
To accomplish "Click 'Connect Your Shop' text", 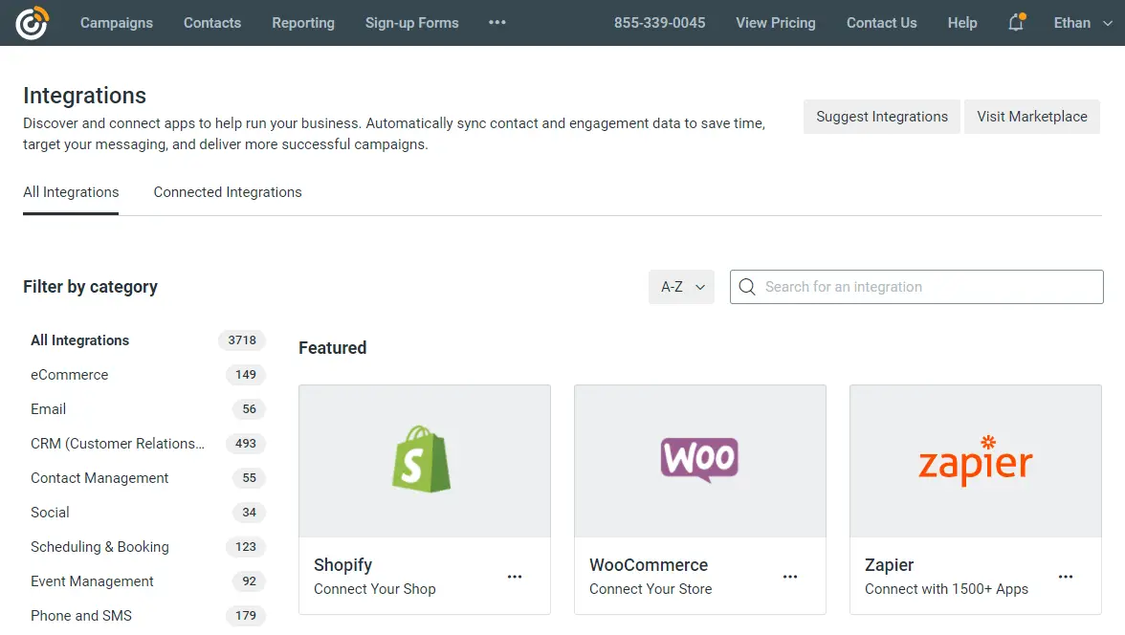I will tap(375, 589).
